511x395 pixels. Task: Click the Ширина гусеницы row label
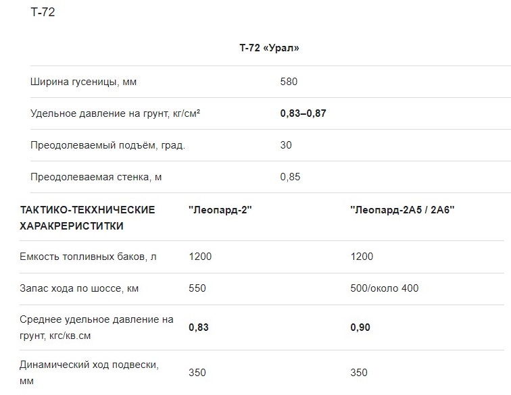pyautogui.click(x=83, y=82)
